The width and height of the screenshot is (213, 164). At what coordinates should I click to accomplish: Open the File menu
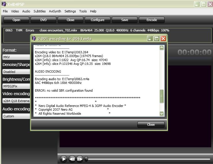5,11
